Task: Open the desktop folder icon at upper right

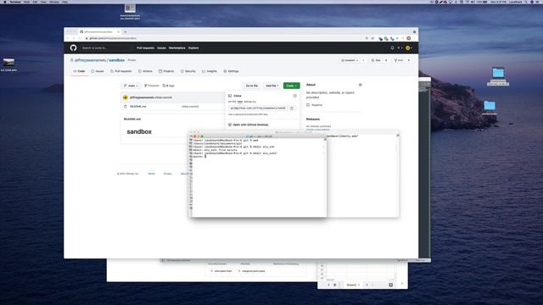Action: click(498, 73)
